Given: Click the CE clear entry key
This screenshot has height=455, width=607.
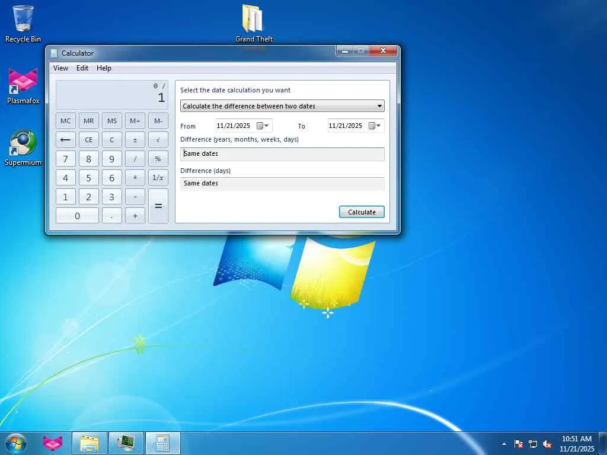Looking at the screenshot, I should tap(89, 140).
